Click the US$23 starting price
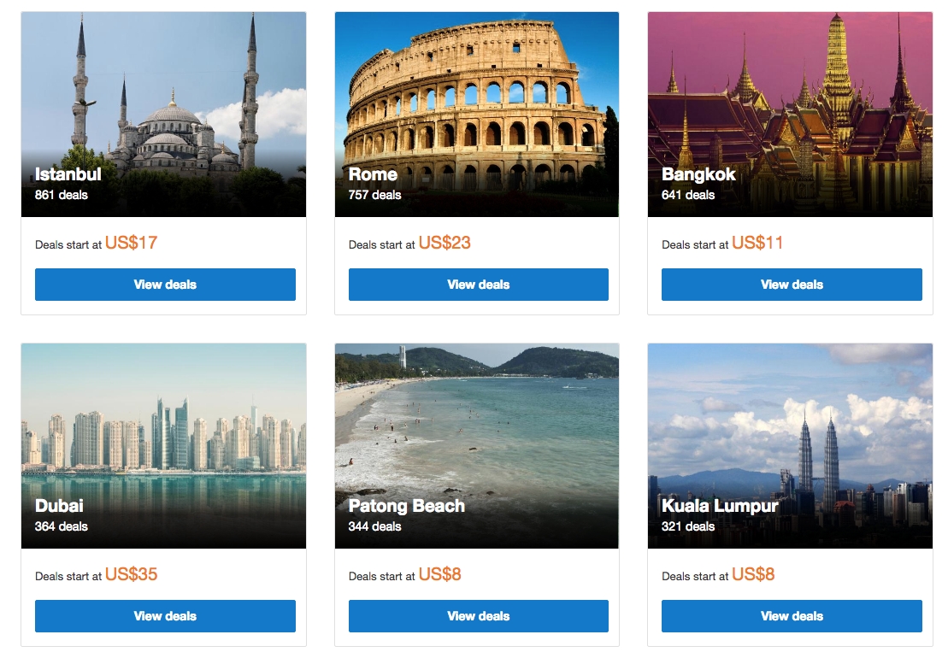948x658 pixels. 445,243
